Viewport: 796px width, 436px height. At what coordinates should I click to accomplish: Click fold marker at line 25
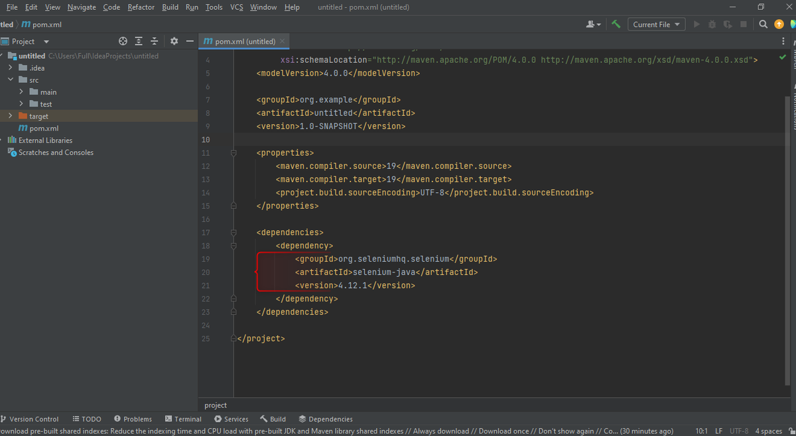(x=233, y=339)
